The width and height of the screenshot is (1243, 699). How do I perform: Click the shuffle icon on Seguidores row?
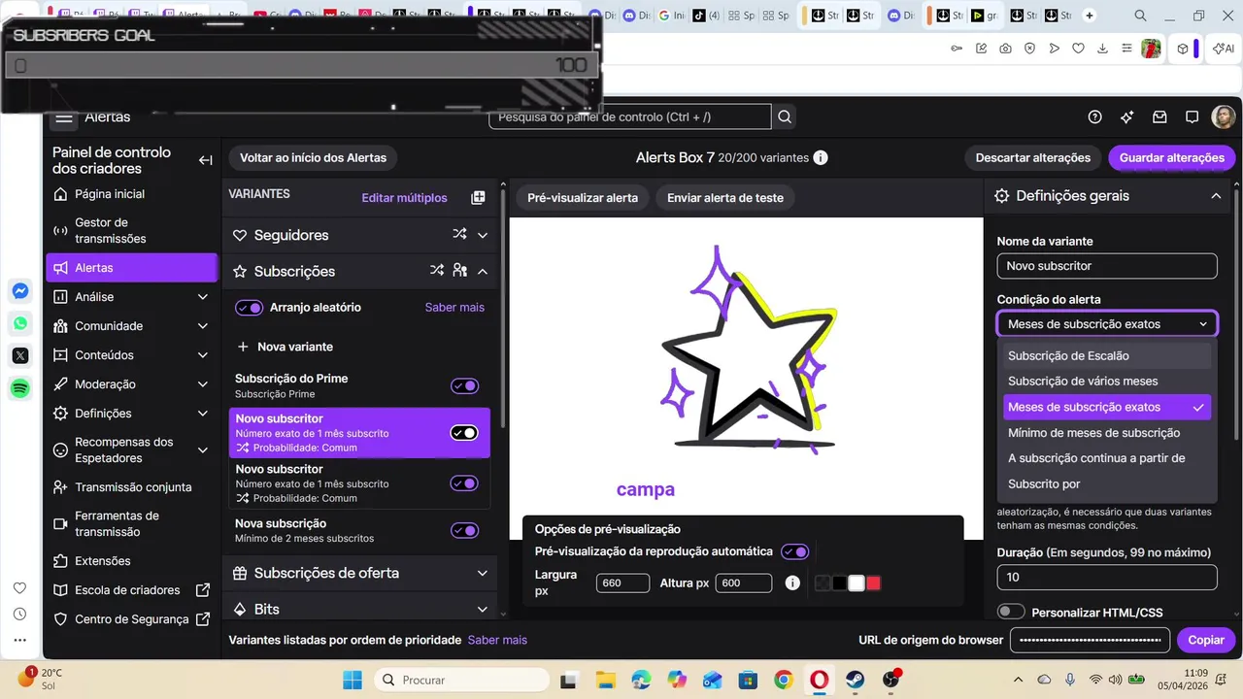pyautogui.click(x=459, y=234)
